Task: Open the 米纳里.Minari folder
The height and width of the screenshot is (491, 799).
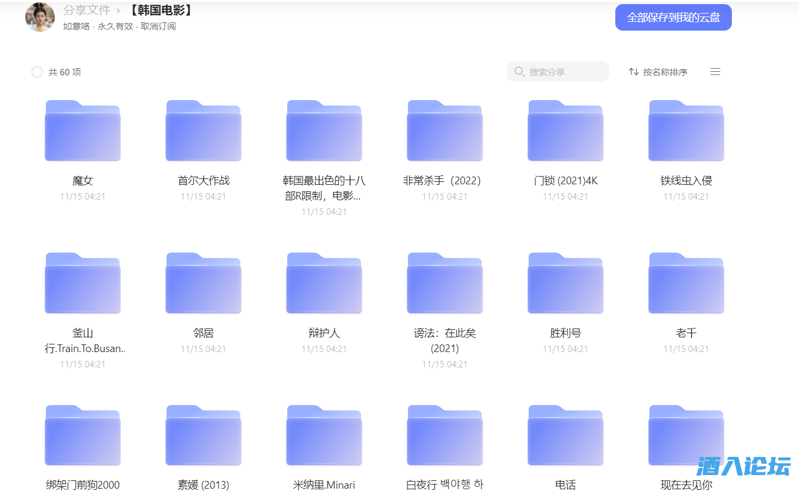Action: (324, 434)
